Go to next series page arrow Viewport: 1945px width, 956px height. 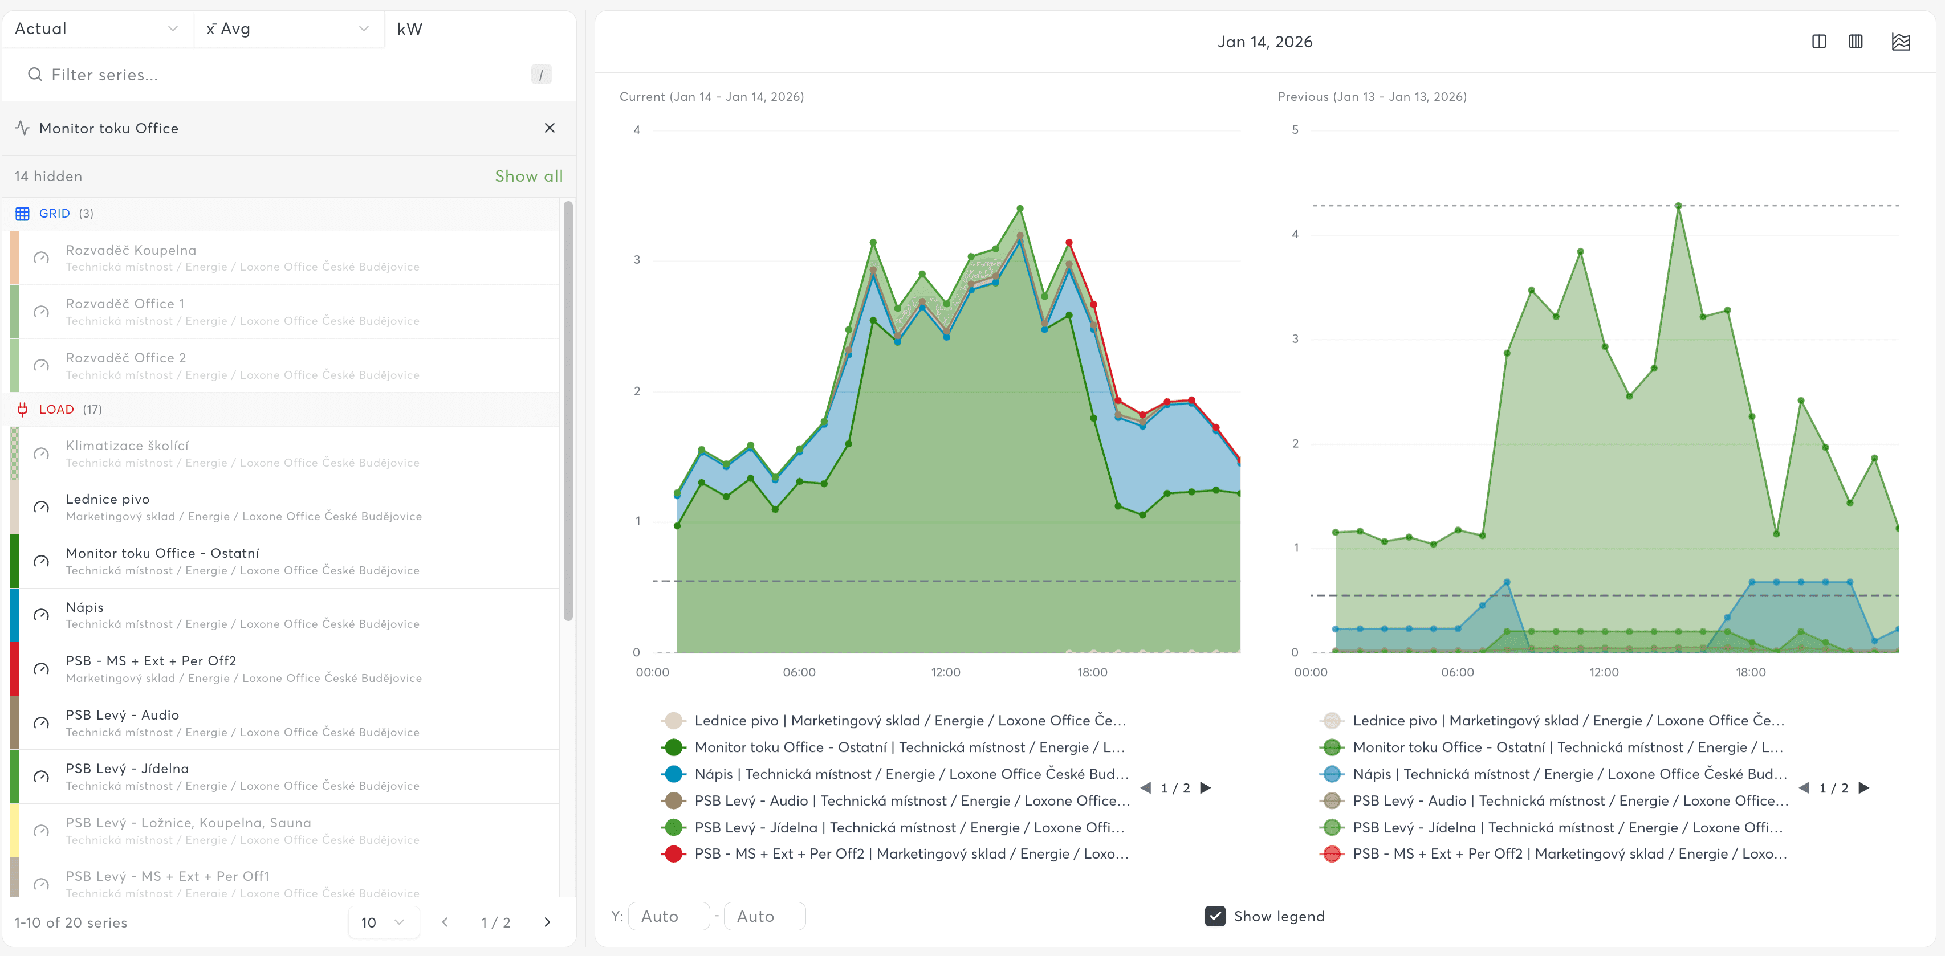547,922
